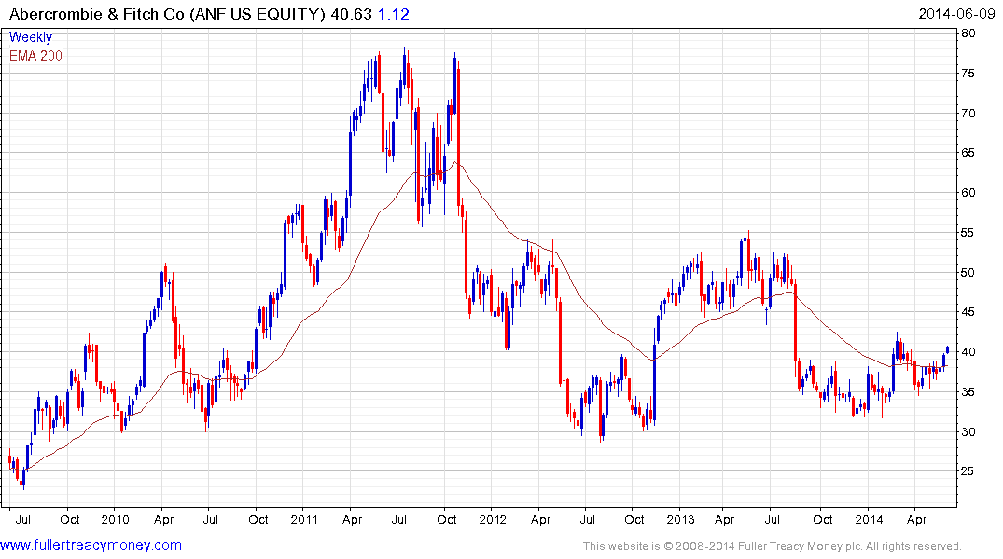Click the 45 price axis label
The height and width of the screenshot is (559, 1003).
pyautogui.click(x=968, y=312)
